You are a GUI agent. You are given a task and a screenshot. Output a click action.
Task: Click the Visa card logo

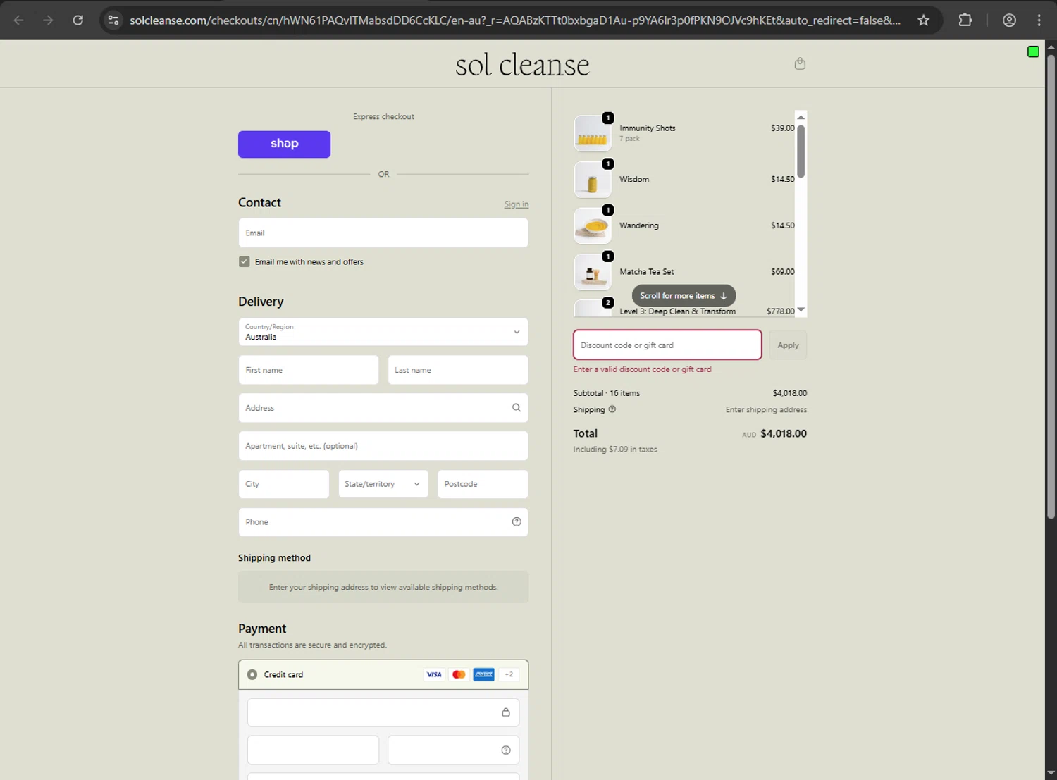434,674
